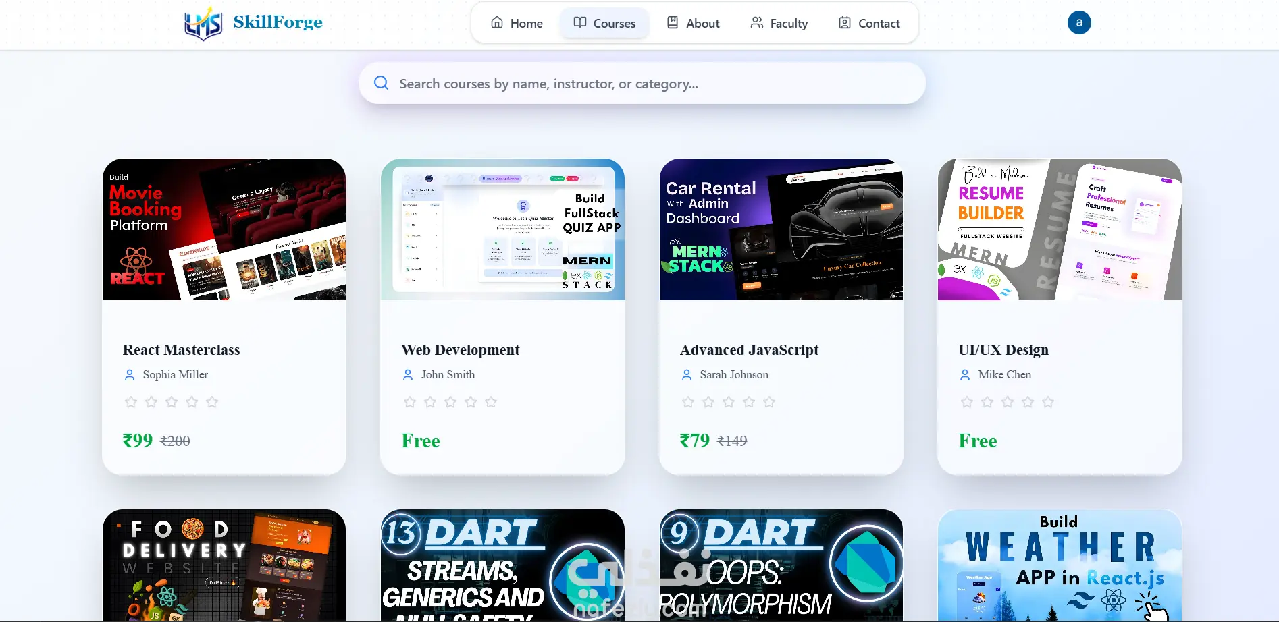Rate Advanced JavaScript three stars
1279x622 pixels.
[729, 402]
